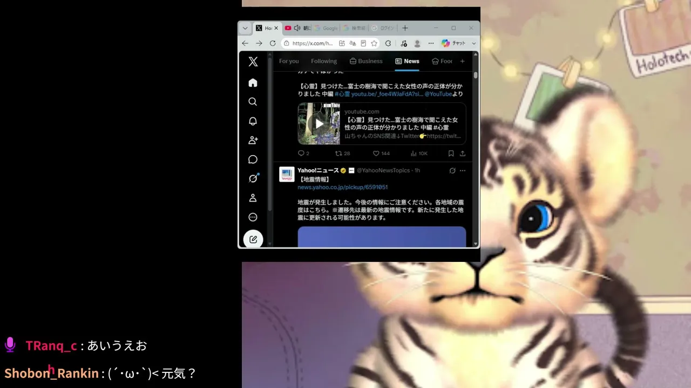
Task: Open news.yahoo.co.jp/pickup/6591051 link
Action: click(x=343, y=187)
